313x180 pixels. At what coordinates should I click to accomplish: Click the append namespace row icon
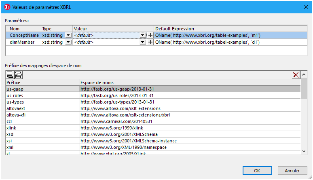tap(10, 74)
